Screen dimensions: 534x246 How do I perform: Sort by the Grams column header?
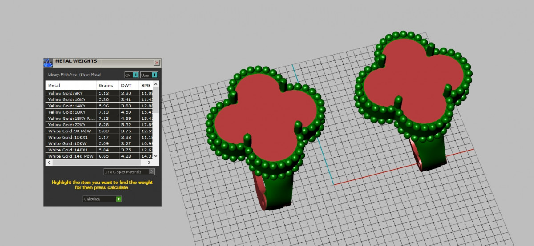107,85
